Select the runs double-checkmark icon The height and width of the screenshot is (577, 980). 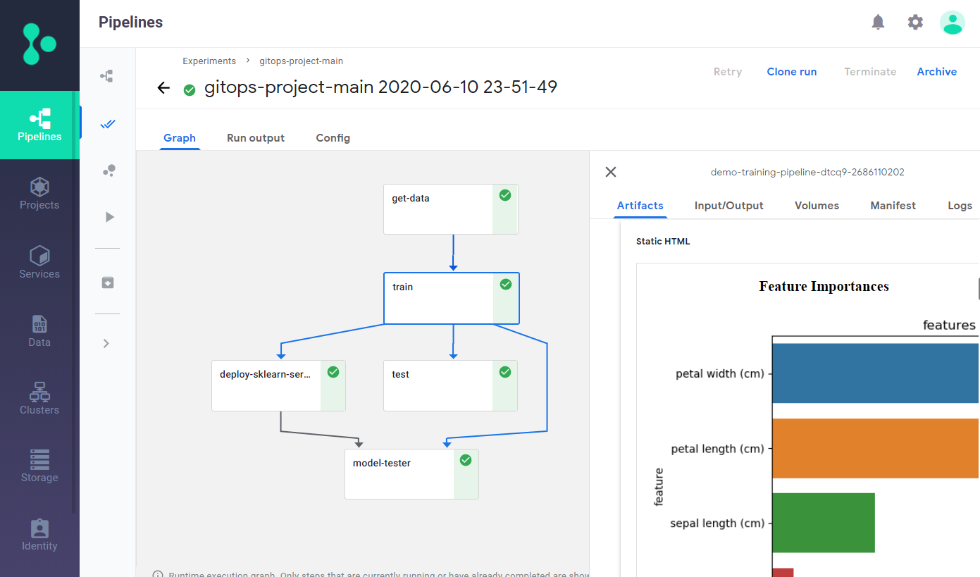[107, 125]
